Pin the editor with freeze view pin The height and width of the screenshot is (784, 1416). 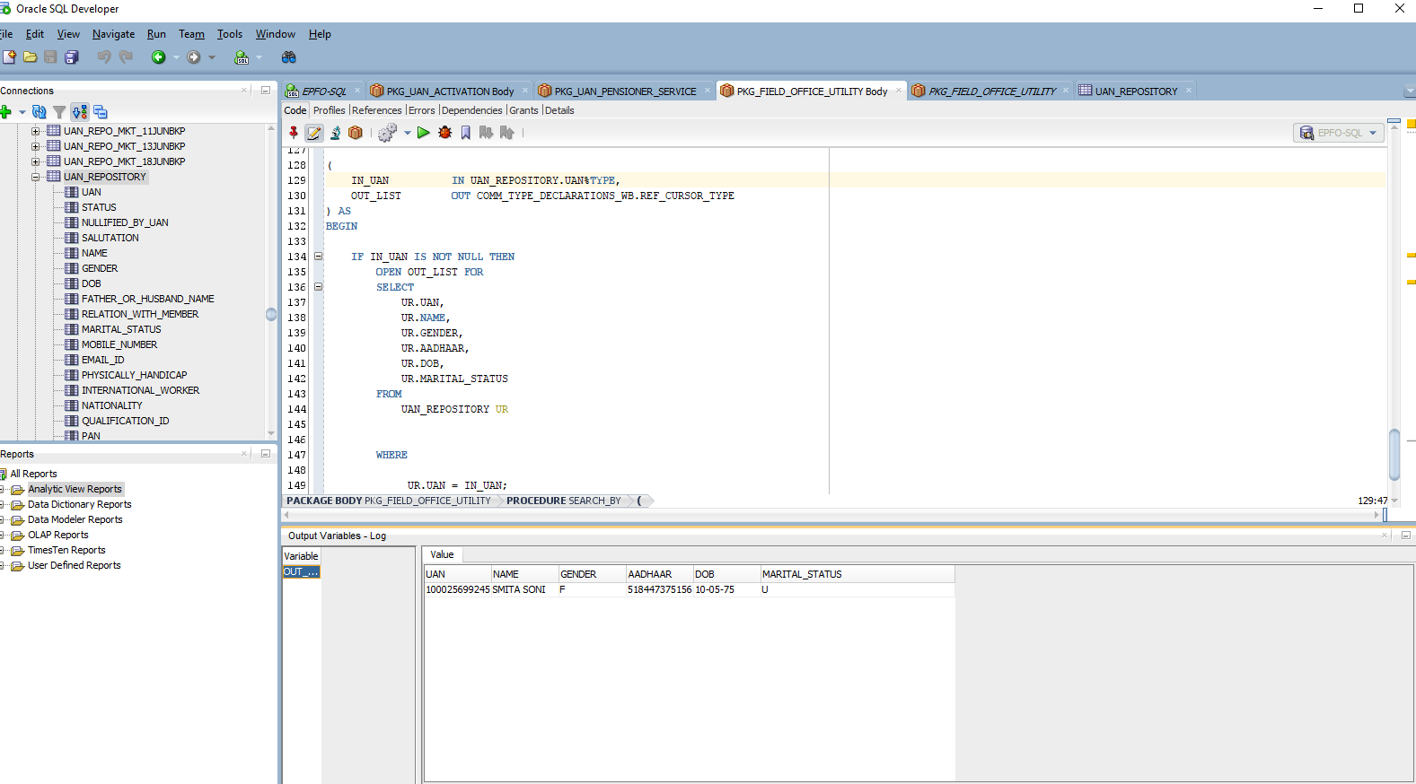coord(294,133)
